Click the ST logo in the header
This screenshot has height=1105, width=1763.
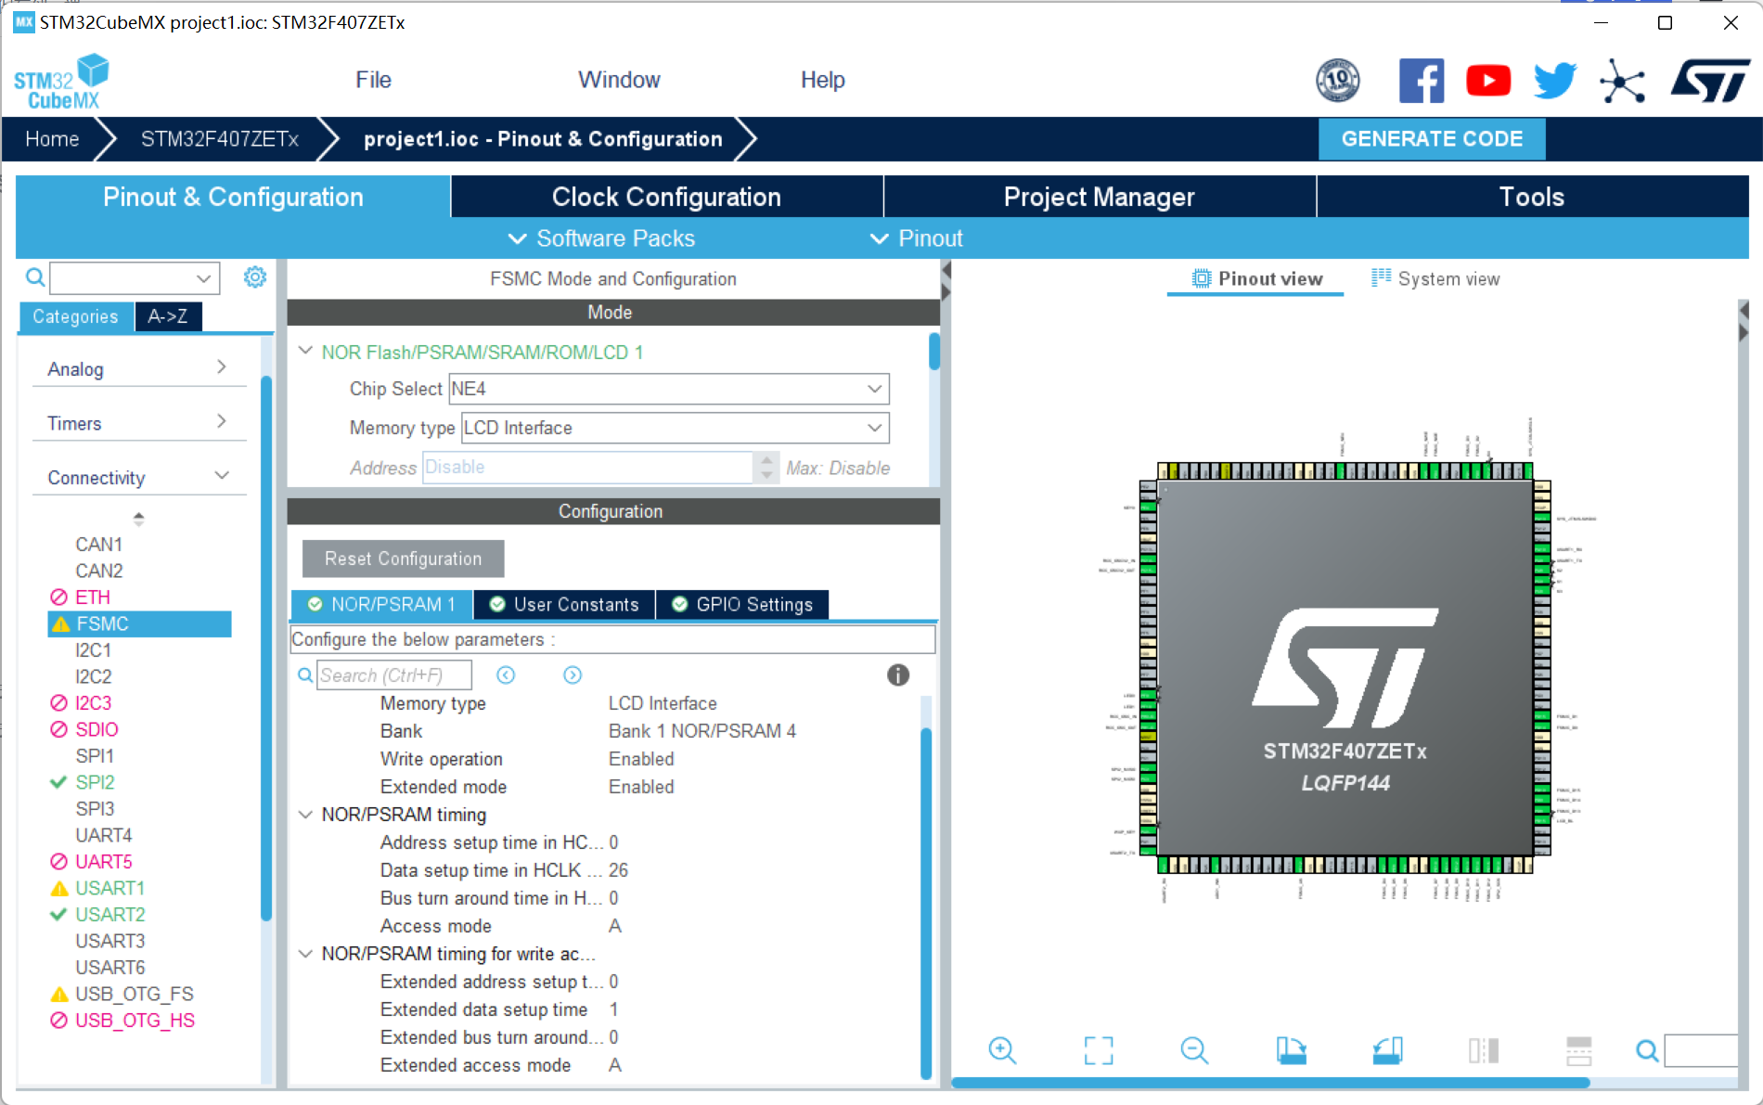(x=1709, y=81)
